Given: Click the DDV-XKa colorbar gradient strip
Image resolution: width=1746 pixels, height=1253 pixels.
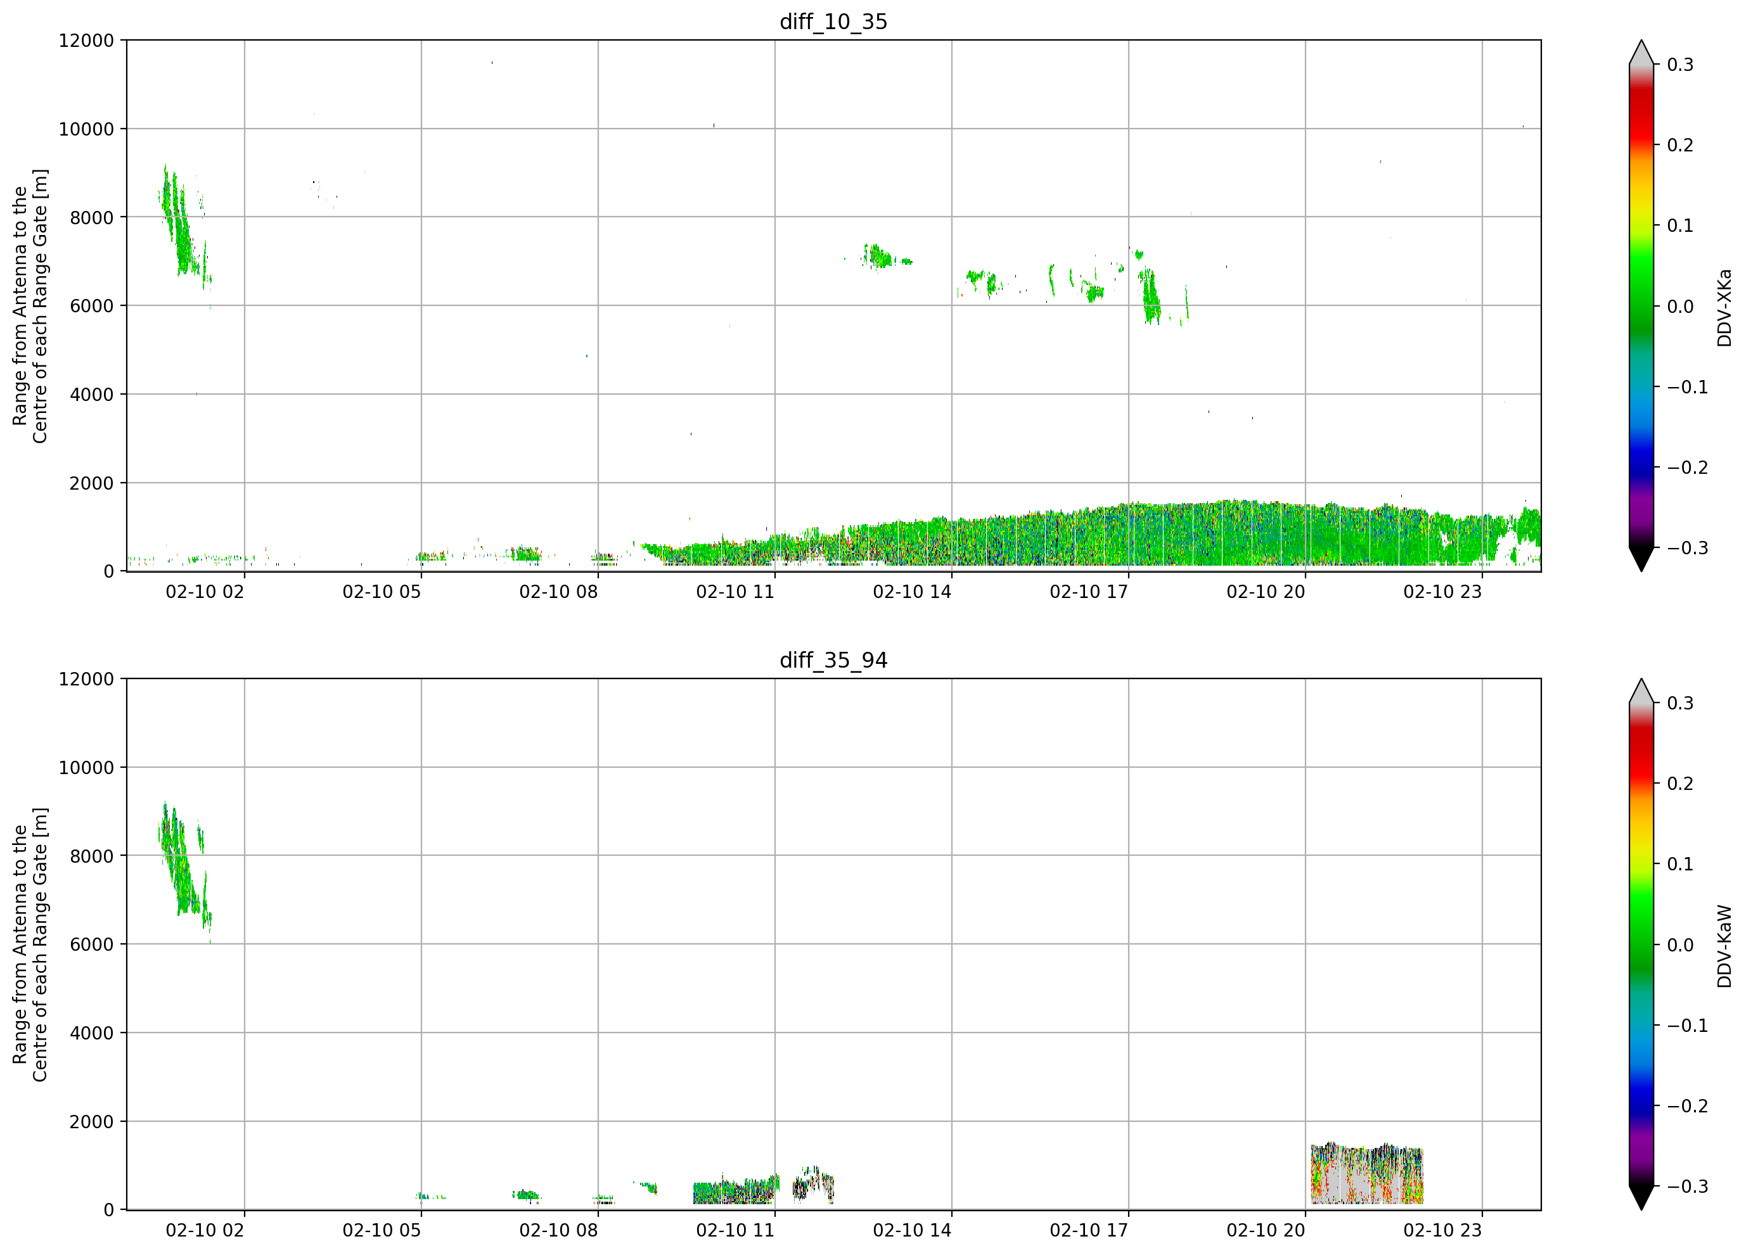Looking at the screenshot, I should tap(1641, 305).
